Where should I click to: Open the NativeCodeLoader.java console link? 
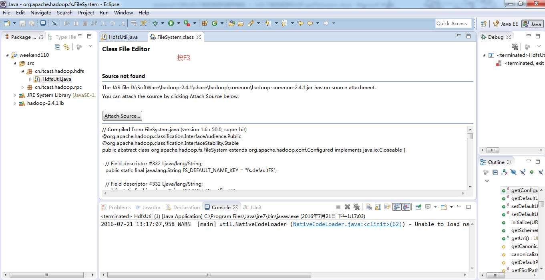[x=347, y=224]
